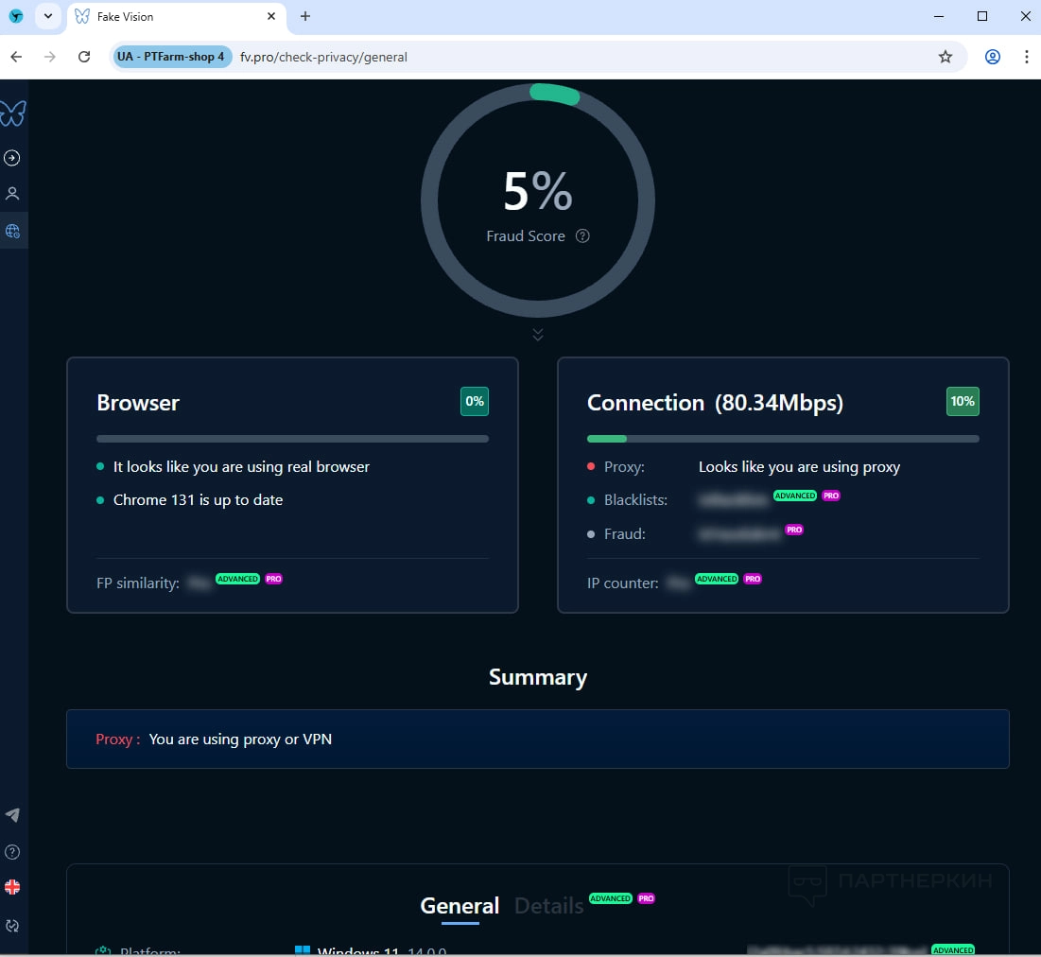Switch to the Details tab
The width and height of the screenshot is (1041, 957).
548,906
